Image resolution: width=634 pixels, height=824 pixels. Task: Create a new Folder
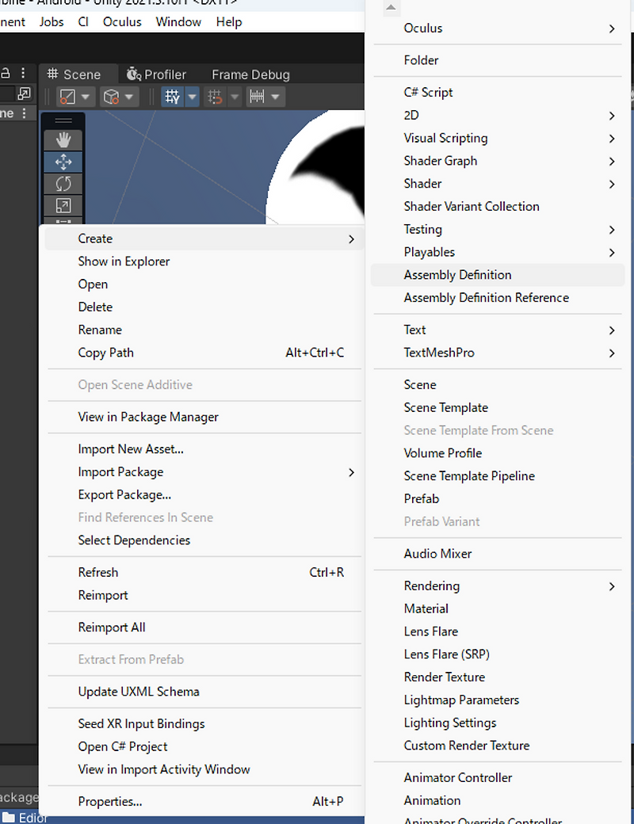498,60
